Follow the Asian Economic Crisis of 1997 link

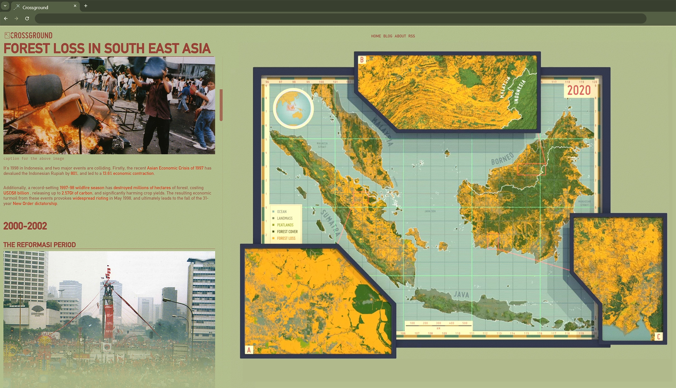(175, 168)
